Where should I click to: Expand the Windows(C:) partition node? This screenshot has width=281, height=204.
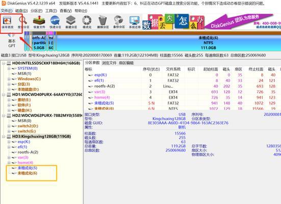point(9,79)
